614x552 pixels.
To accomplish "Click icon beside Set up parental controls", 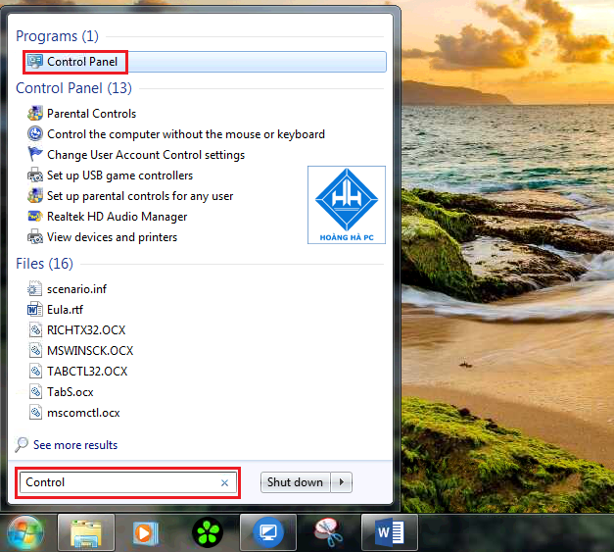I will tap(35, 195).
